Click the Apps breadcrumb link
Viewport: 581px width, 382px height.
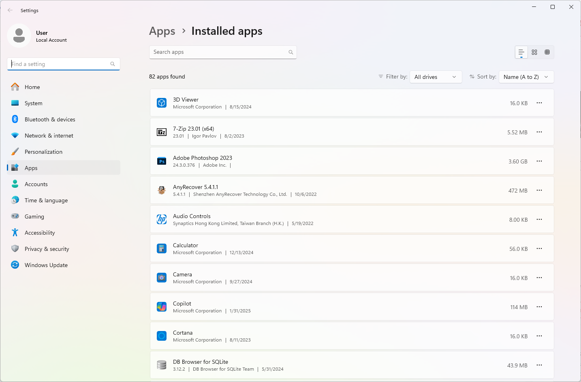pyautogui.click(x=162, y=31)
